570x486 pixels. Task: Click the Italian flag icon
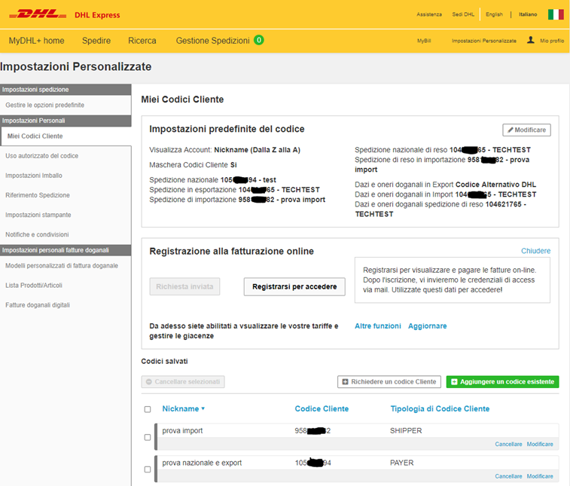(556, 14)
